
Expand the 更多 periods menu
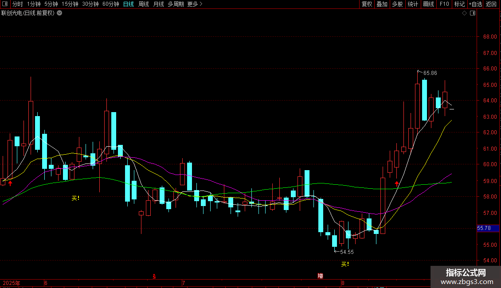point(195,4)
